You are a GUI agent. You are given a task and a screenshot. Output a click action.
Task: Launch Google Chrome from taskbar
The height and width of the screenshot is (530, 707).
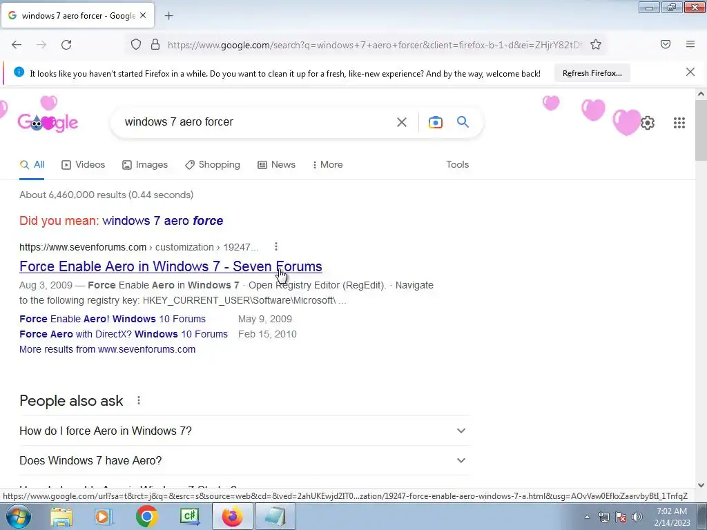click(146, 516)
